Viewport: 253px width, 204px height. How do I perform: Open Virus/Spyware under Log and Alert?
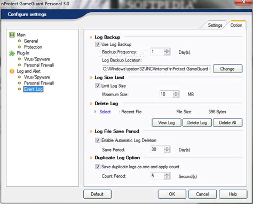(x=37, y=77)
